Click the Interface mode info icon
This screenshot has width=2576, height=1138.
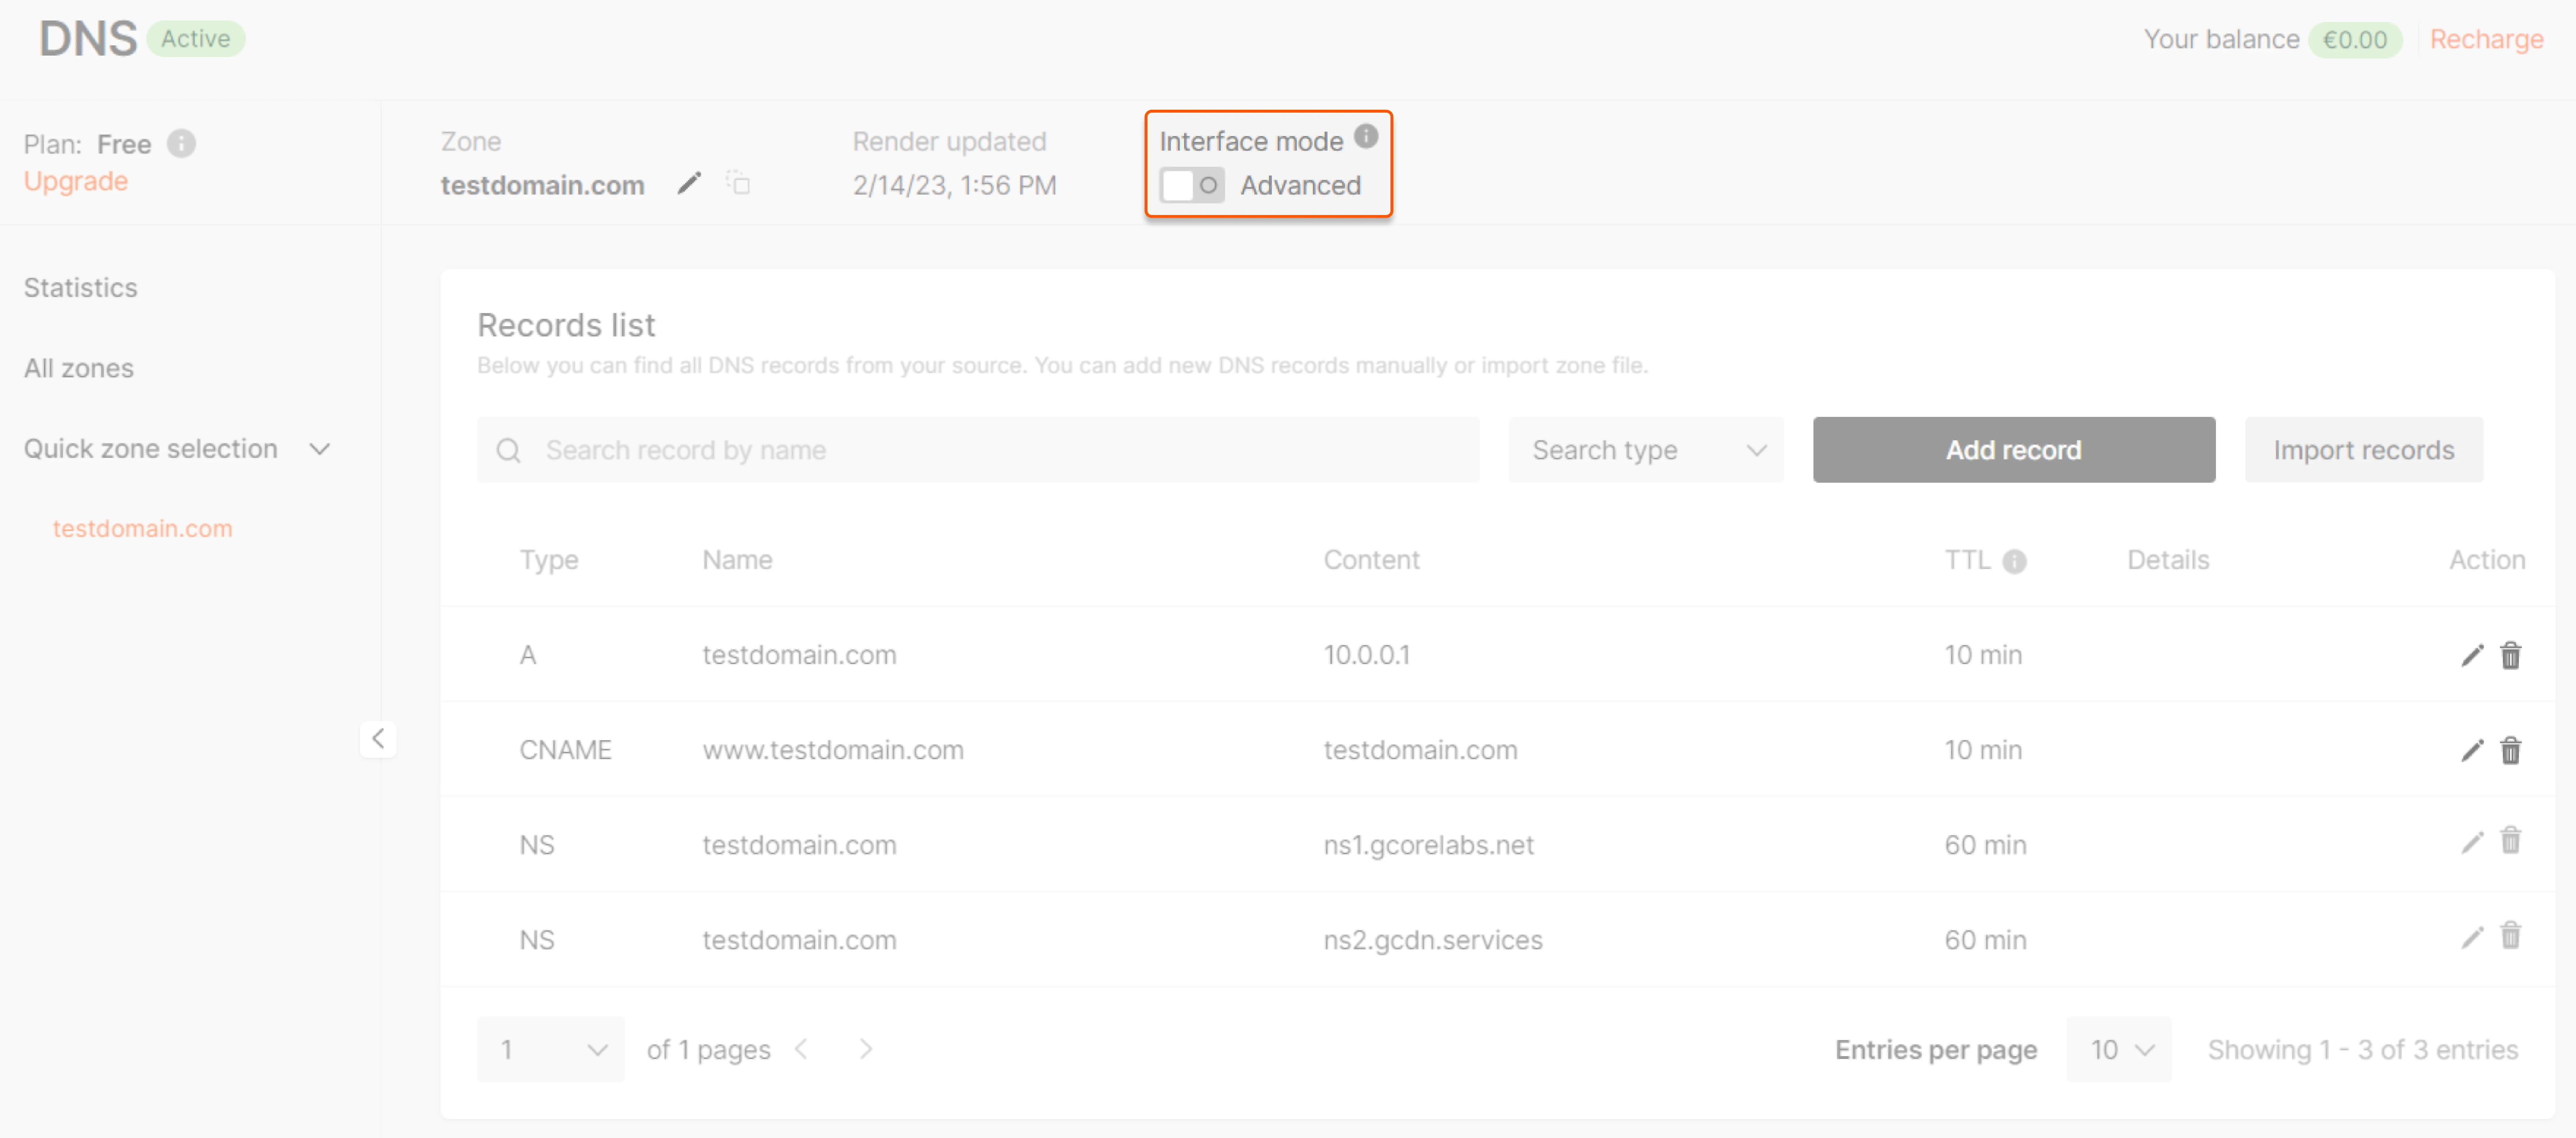click(x=1366, y=136)
